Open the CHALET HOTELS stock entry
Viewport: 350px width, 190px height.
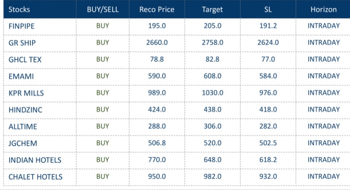pos(35,177)
